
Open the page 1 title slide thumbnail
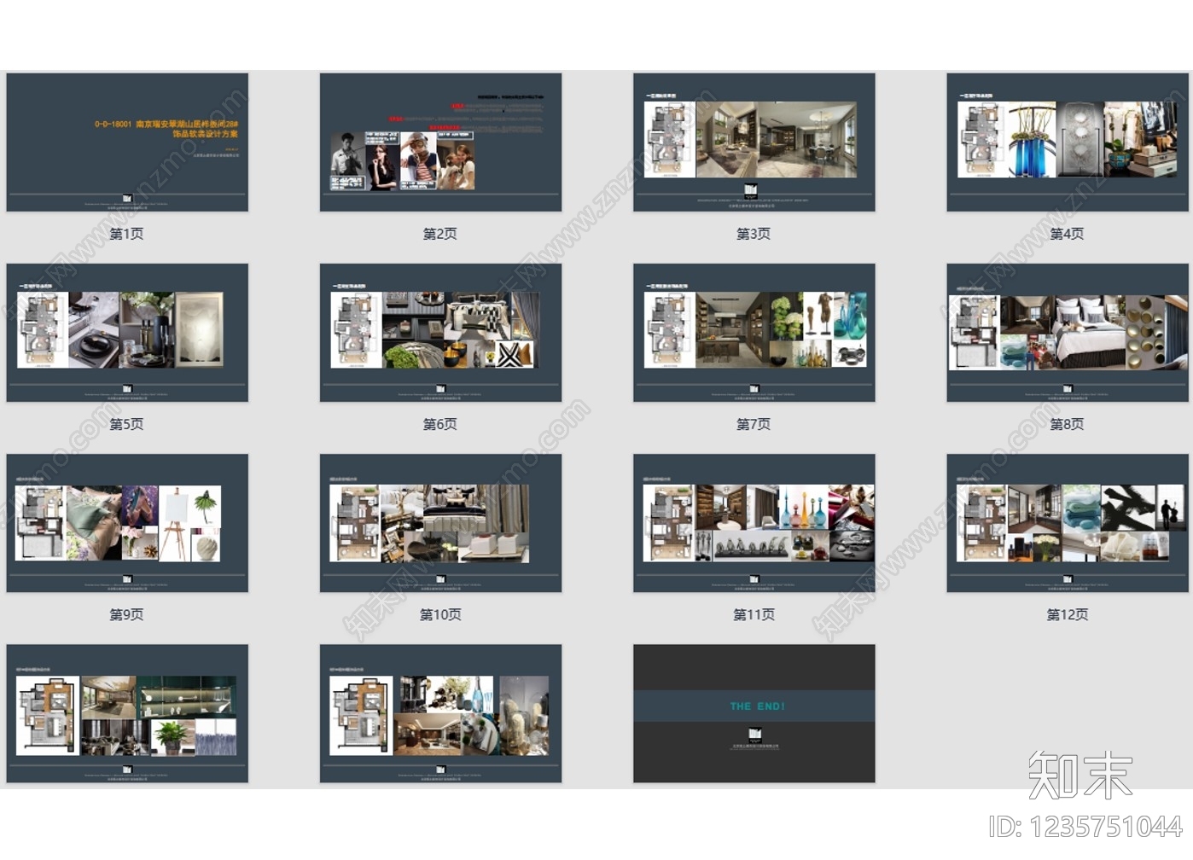tap(127, 142)
